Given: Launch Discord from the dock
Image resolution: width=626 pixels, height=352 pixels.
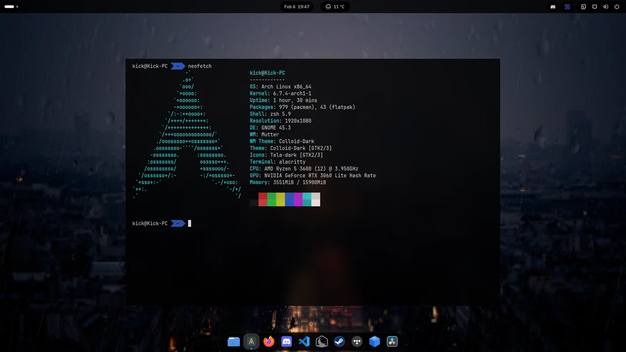Looking at the screenshot, I should pos(286,342).
